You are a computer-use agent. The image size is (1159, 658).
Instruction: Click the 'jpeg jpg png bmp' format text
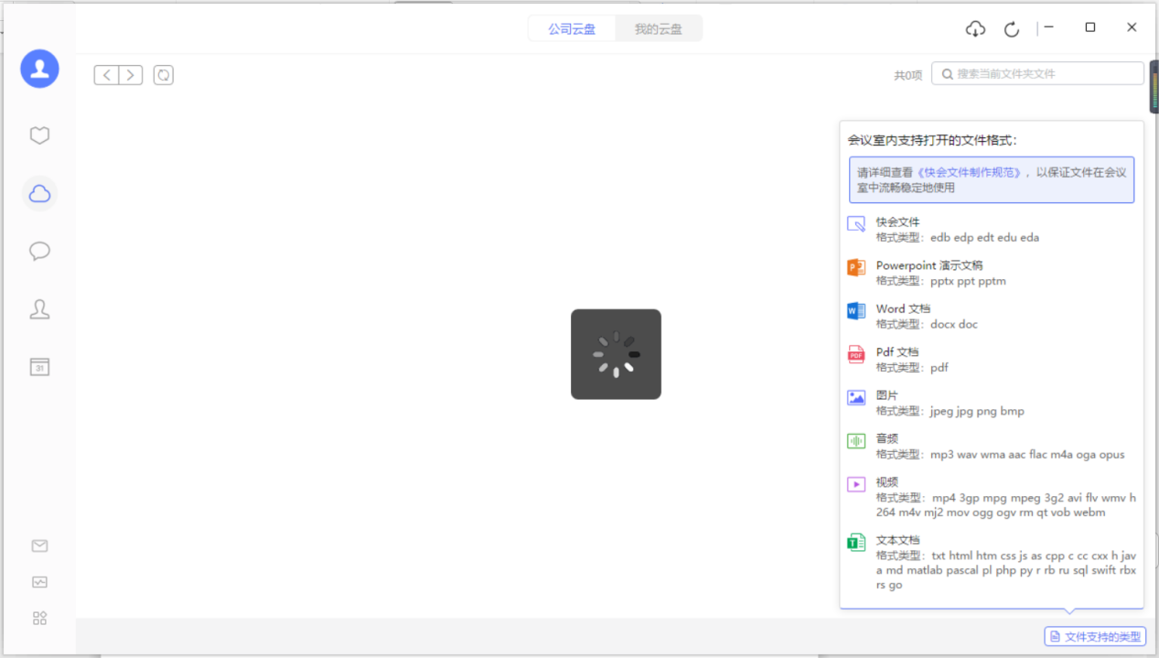[978, 411]
